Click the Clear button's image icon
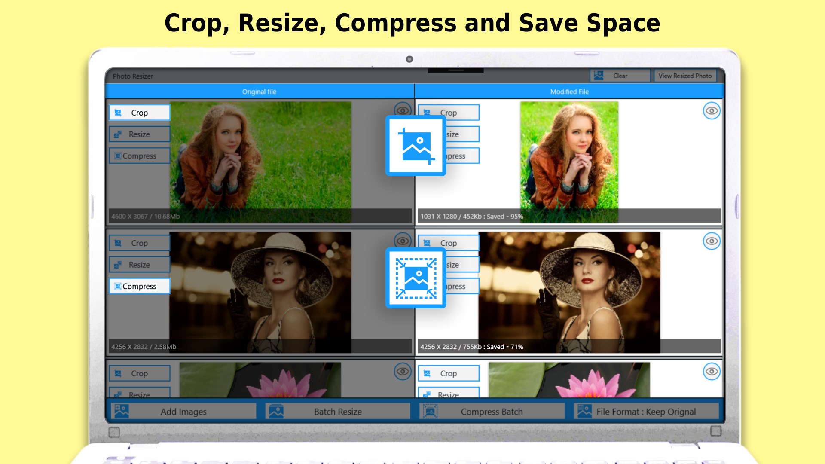The image size is (825, 464). coord(598,76)
